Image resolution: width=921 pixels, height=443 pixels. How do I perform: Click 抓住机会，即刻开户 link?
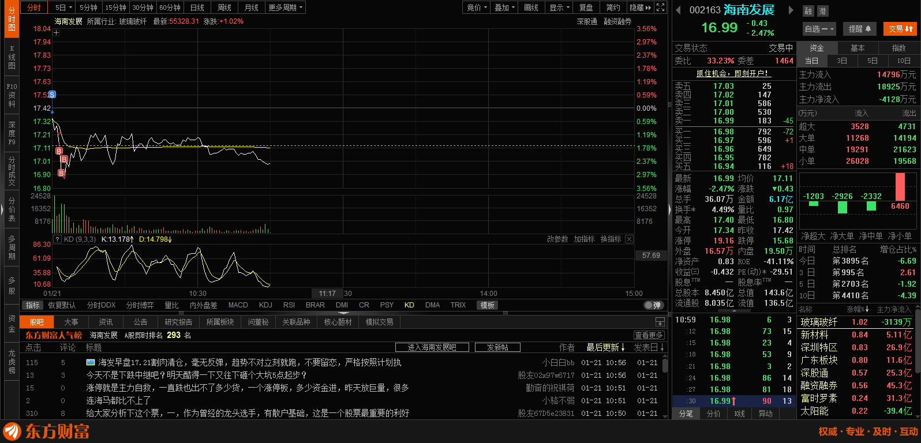[733, 73]
